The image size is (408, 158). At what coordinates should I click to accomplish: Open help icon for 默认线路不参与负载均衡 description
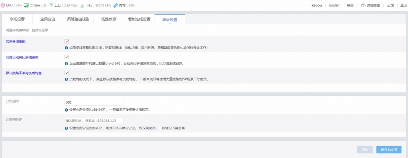[67, 79]
